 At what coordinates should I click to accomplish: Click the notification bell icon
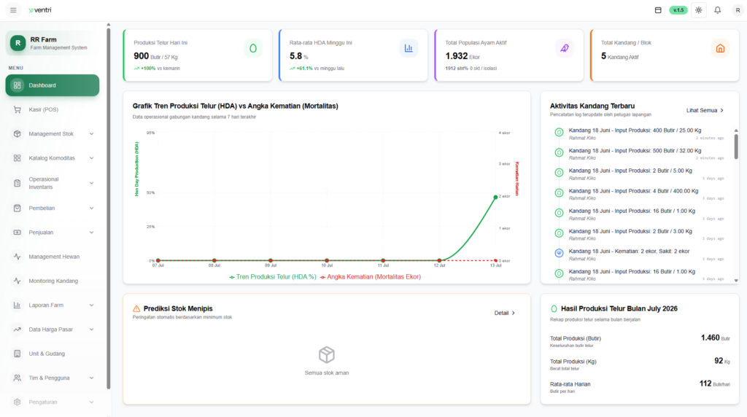[x=718, y=10]
